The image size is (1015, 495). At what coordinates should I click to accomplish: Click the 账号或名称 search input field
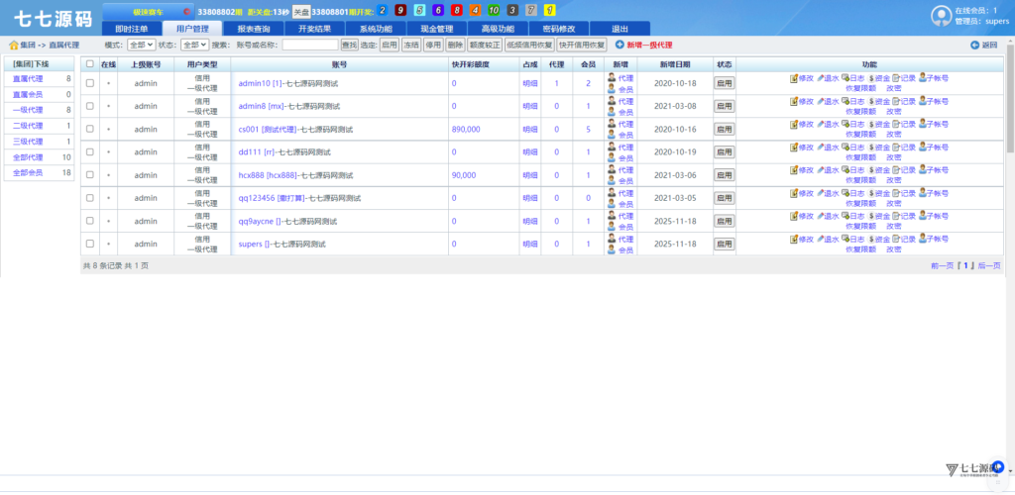pyautogui.click(x=310, y=45)
